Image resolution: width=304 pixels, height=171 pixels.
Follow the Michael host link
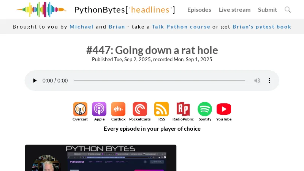81,27
